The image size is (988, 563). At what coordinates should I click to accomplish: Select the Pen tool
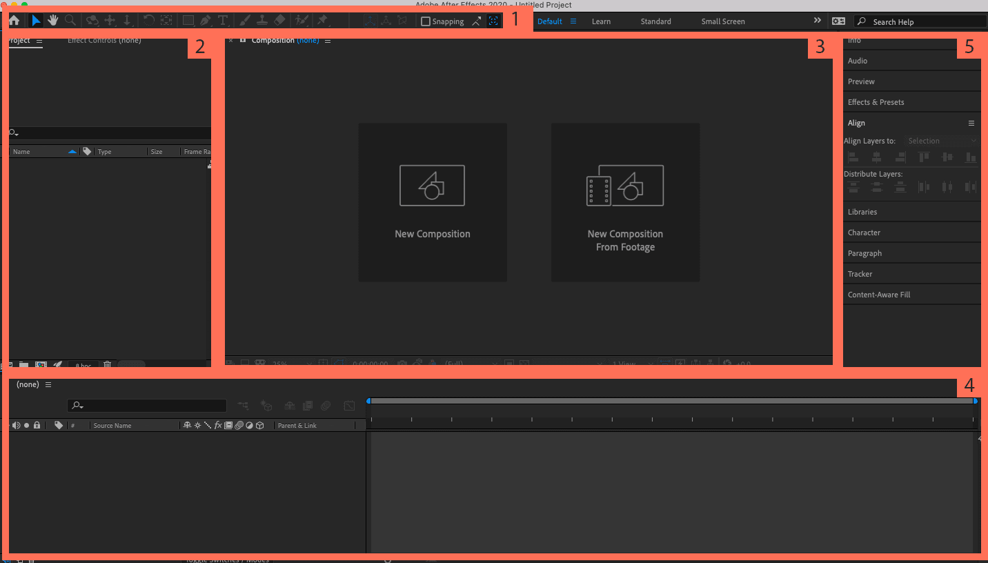pyautogui.click(x=206, y=20)
